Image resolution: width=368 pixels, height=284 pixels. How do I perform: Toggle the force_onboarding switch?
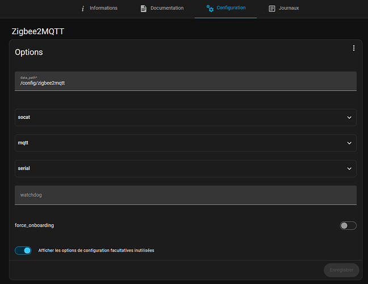pyautogui.click(x=348, y=225)
